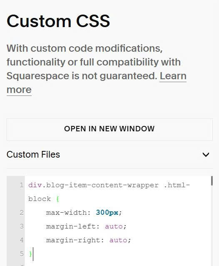Select line number 3 in gutter
The width and height of the screenshot is (219, 266).
22,226
